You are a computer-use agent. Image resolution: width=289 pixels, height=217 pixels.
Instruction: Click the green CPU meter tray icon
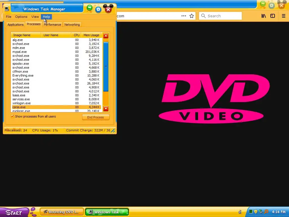(251, 212)
